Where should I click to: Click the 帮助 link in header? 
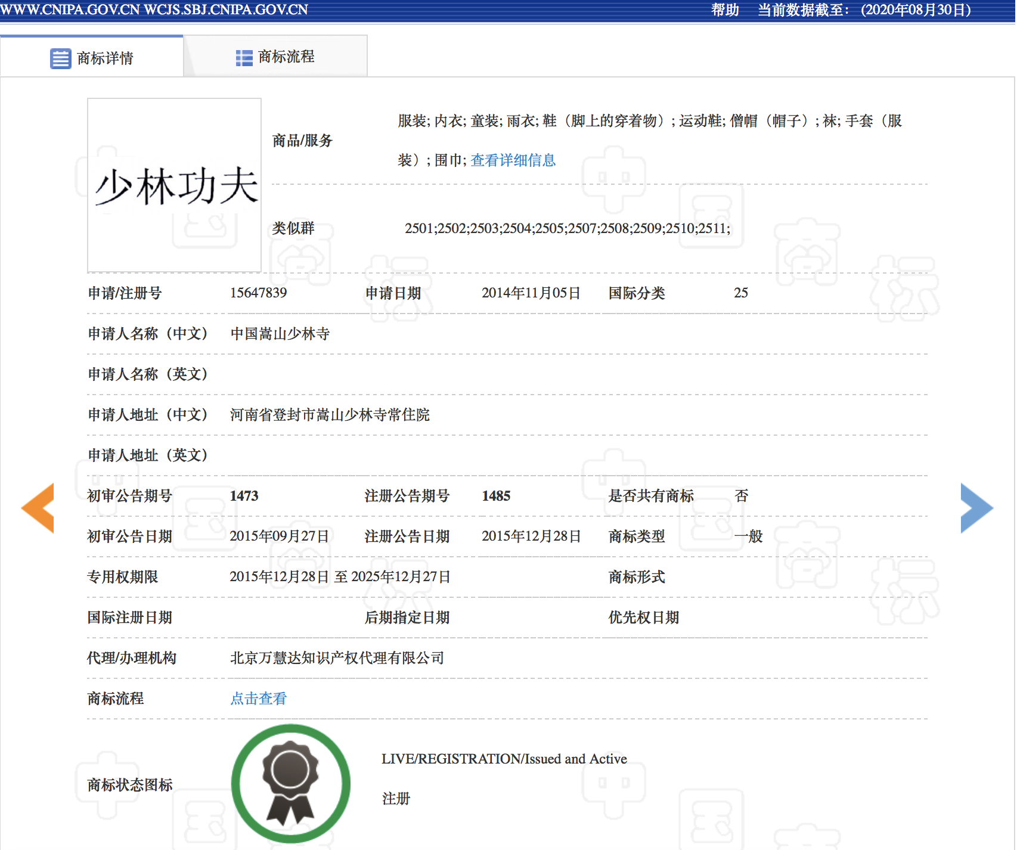coord(725,10)
